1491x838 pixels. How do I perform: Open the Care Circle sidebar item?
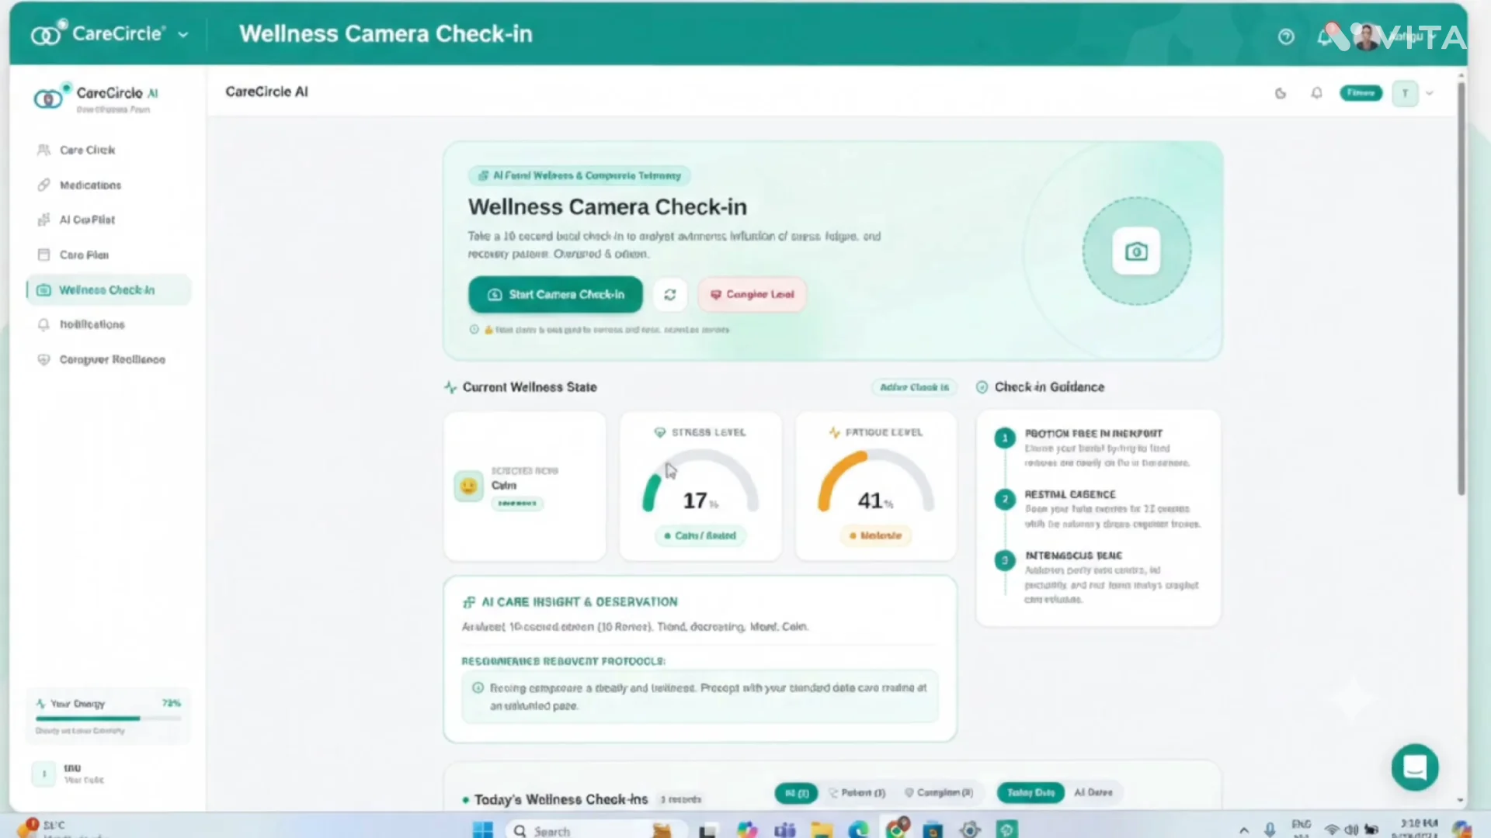pos(87,150)
